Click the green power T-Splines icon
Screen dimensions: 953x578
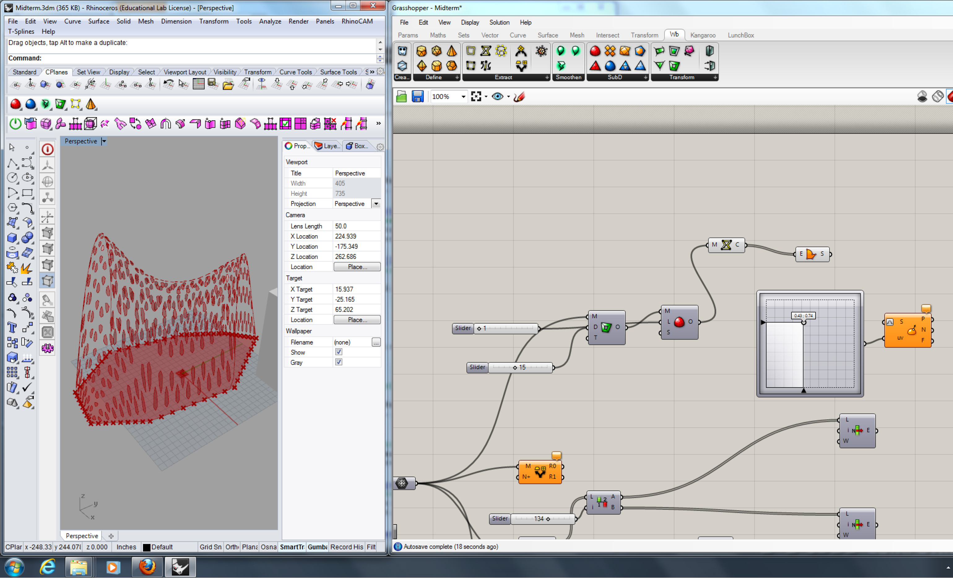pyautogui.click(x=15, y=124)
